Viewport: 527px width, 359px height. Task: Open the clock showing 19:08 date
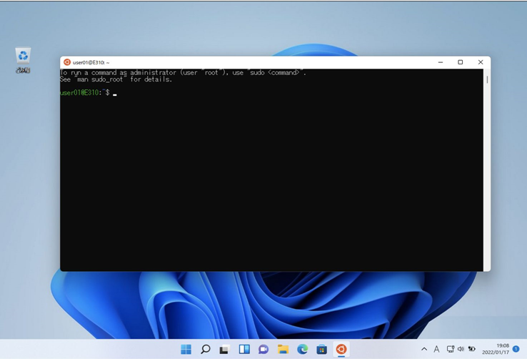click(496, 349)
